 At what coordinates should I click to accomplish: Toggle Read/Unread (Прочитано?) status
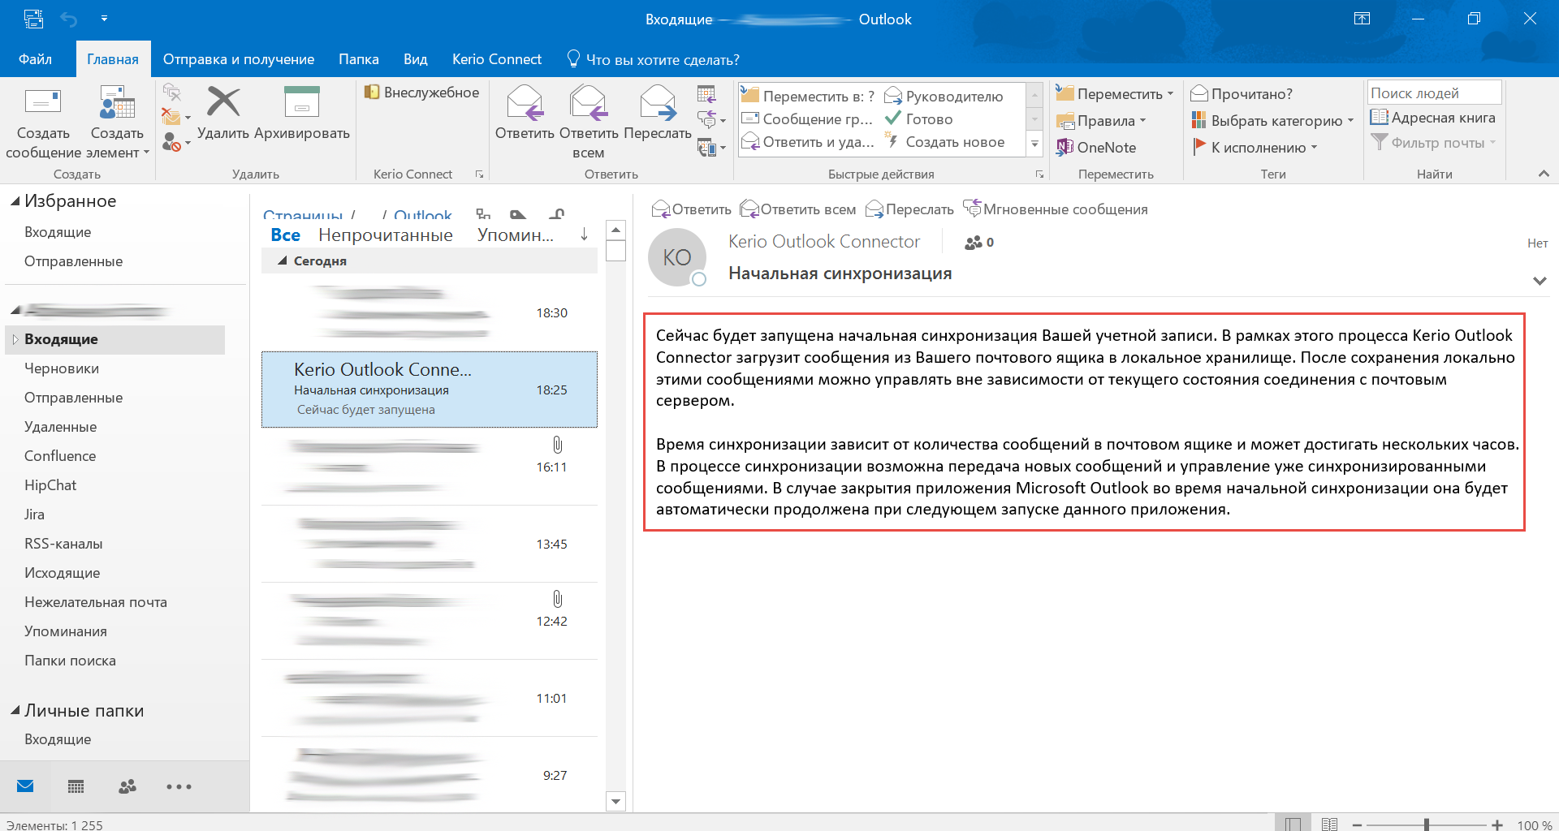1242,94
